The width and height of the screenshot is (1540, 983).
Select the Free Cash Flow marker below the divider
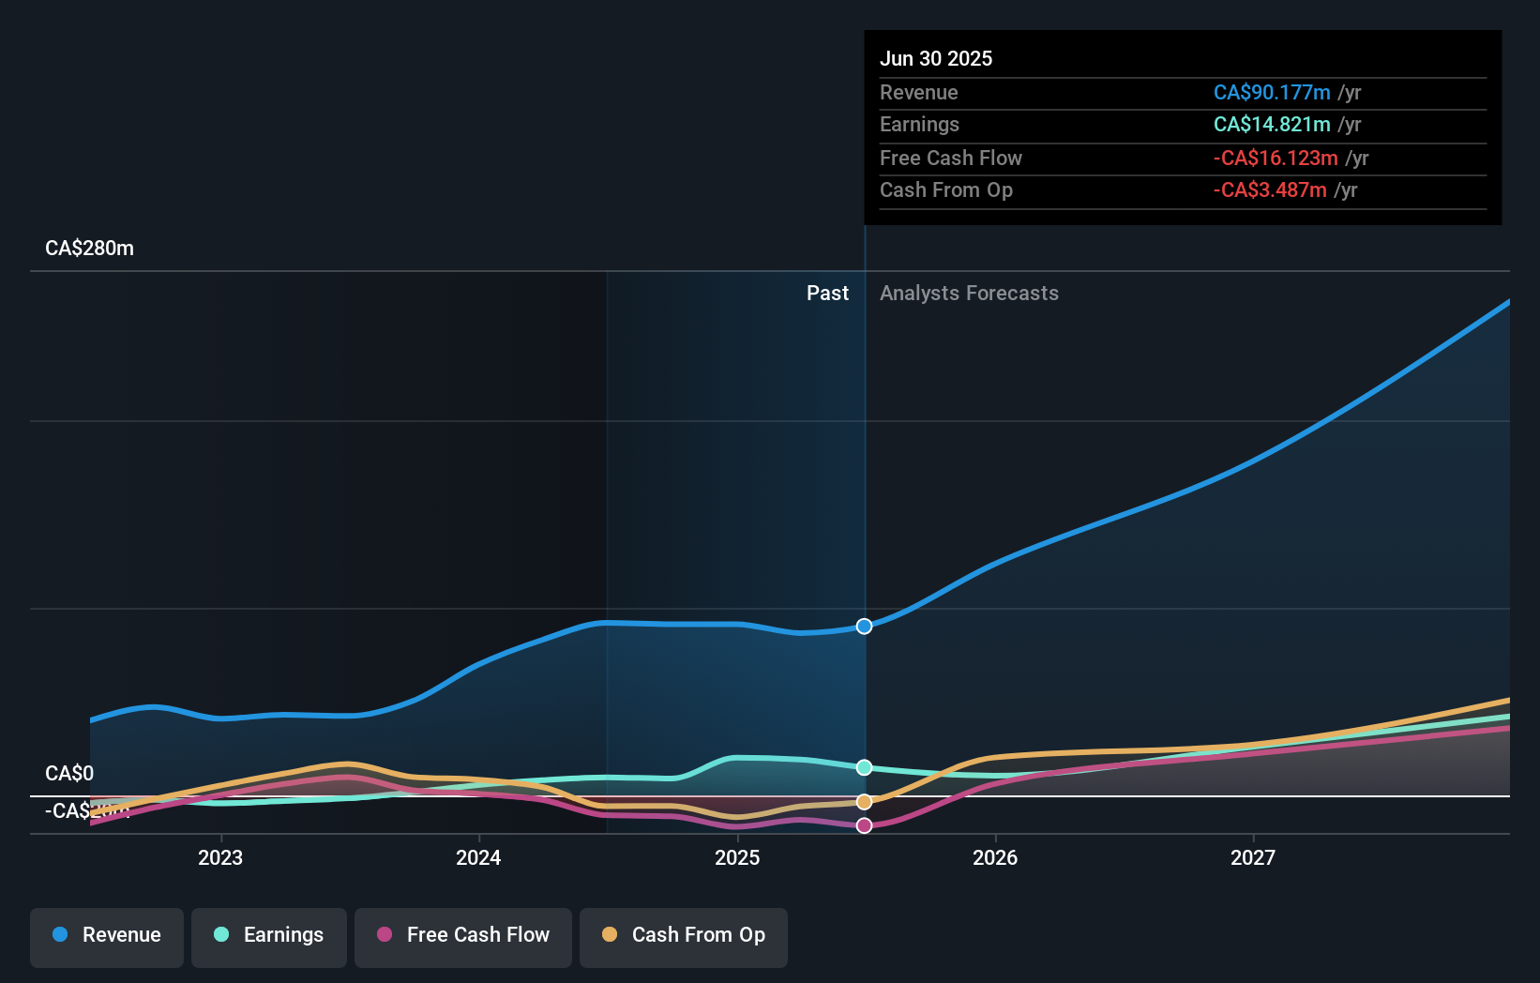point(864,825)
